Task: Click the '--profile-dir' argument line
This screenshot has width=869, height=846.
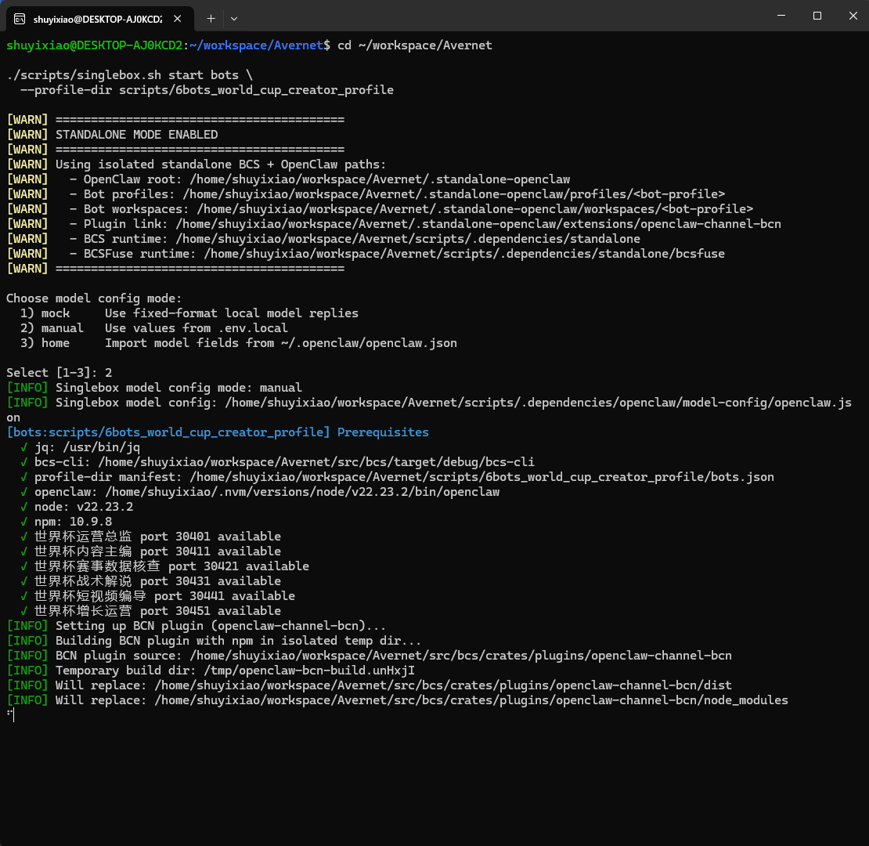Action: [207, 90]
